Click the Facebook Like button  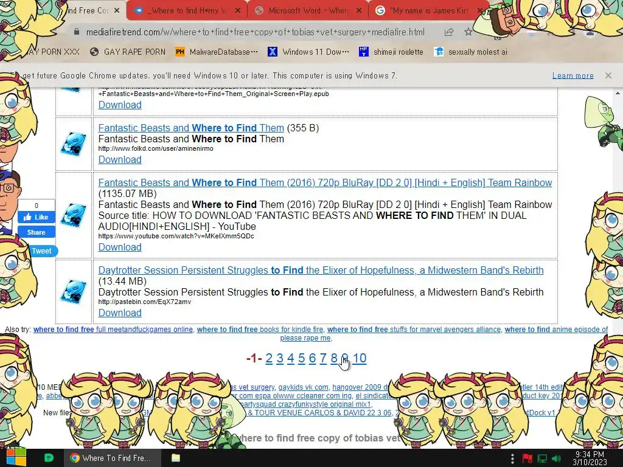[36, 217]
